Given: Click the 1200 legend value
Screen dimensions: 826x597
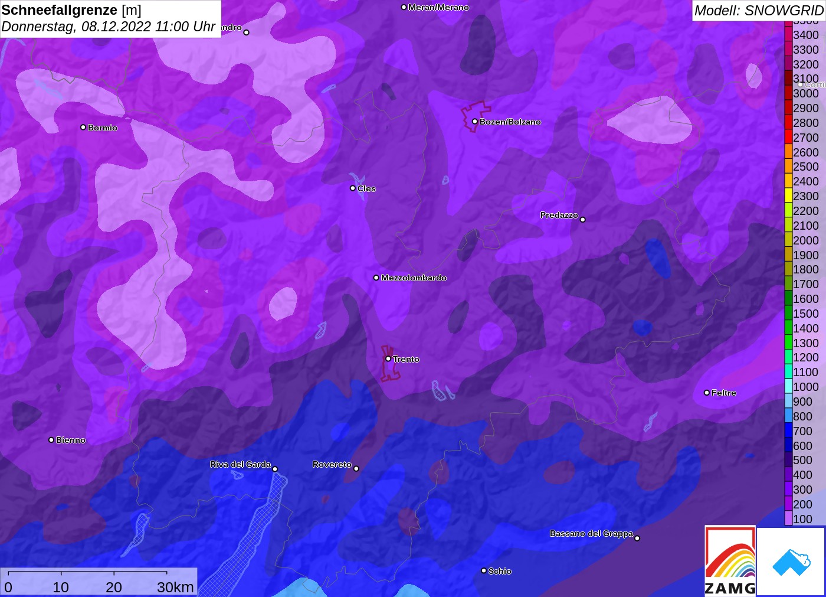Looking at the screenshot, I should point(806,357).
